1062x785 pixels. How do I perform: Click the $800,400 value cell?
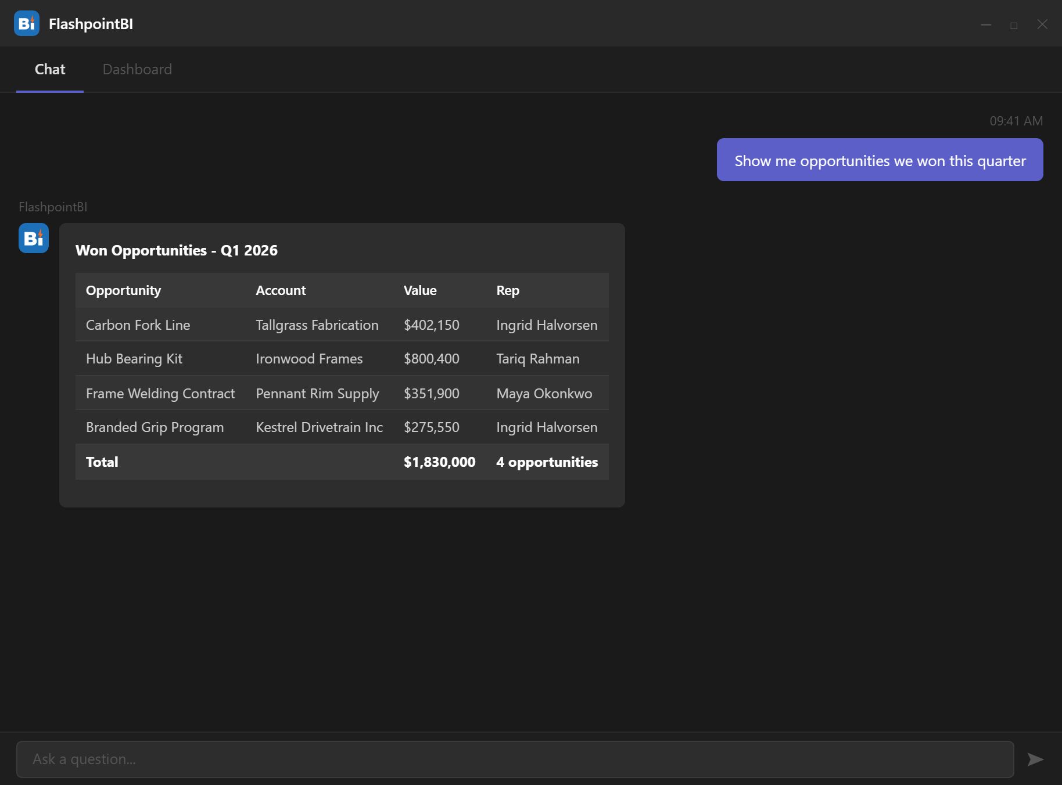click(x=432, y=359)
